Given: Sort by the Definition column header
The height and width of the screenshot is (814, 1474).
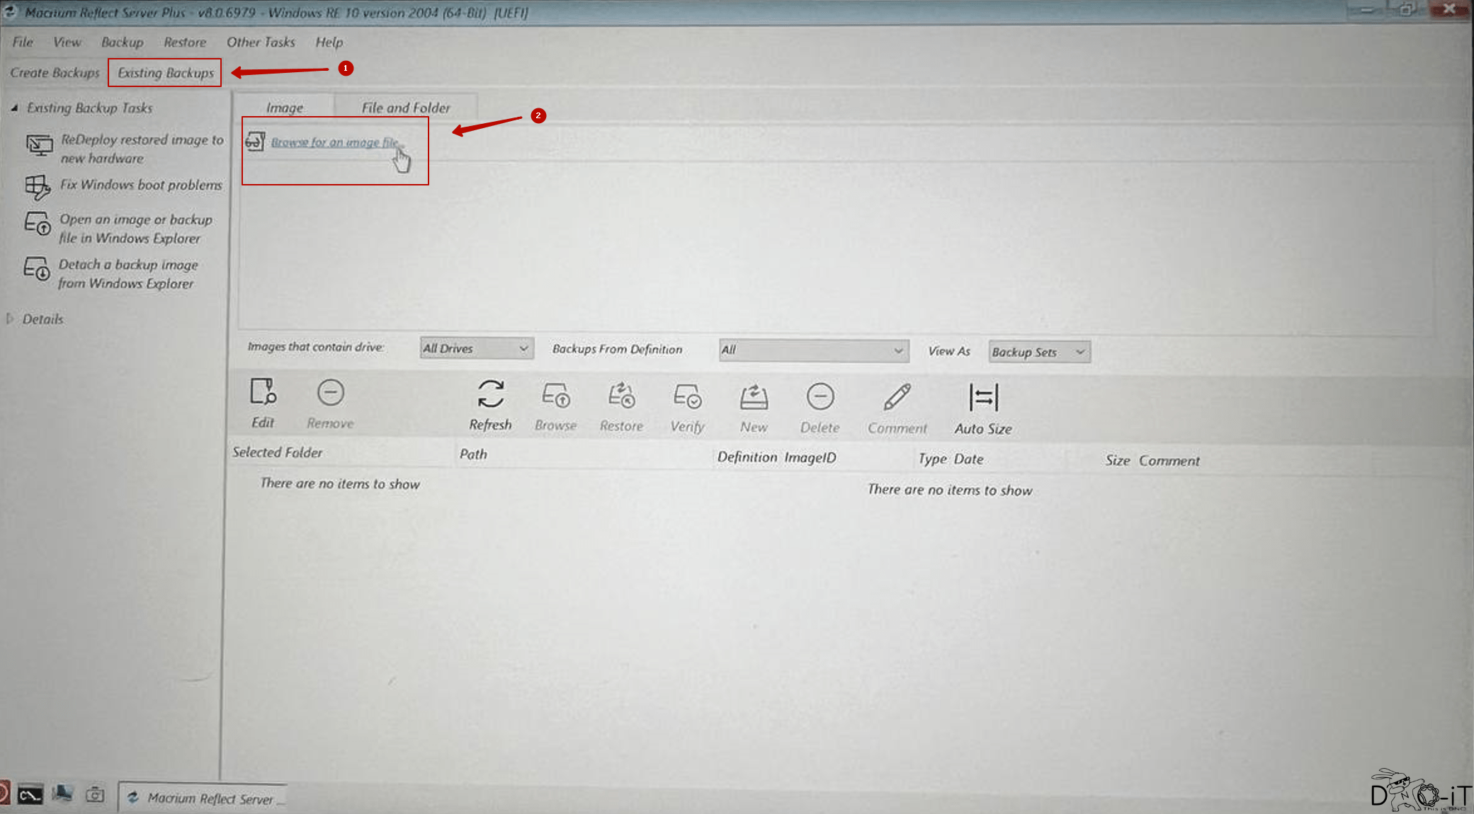Looking at the screenshot, I should pos(747,457).
